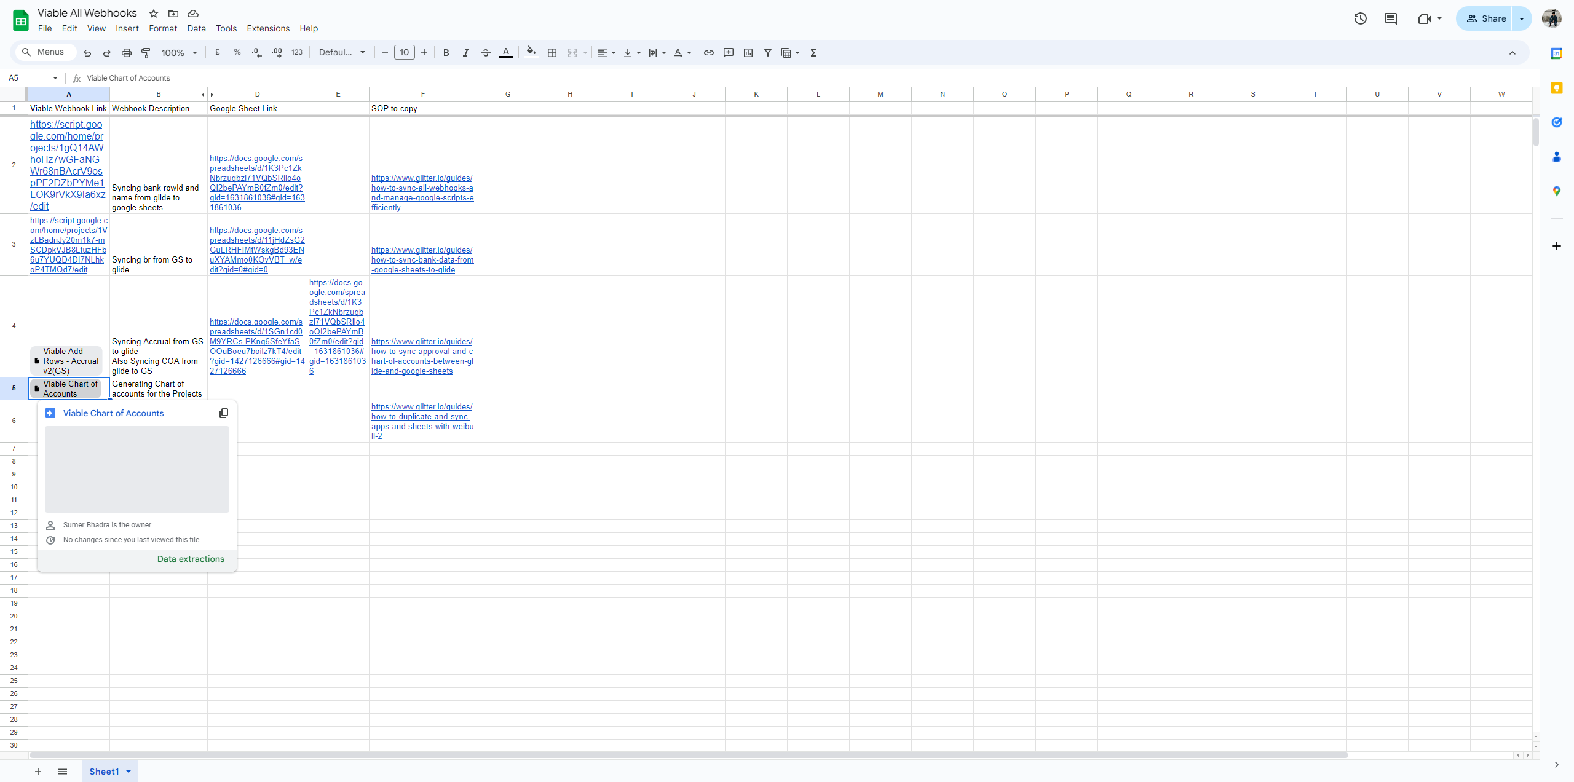The height and width of the screenshot is (782, 1574).
Task: Toggle bold formatting
Action: pos(446,53)
